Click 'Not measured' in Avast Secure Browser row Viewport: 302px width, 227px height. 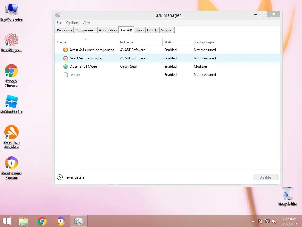205,58
